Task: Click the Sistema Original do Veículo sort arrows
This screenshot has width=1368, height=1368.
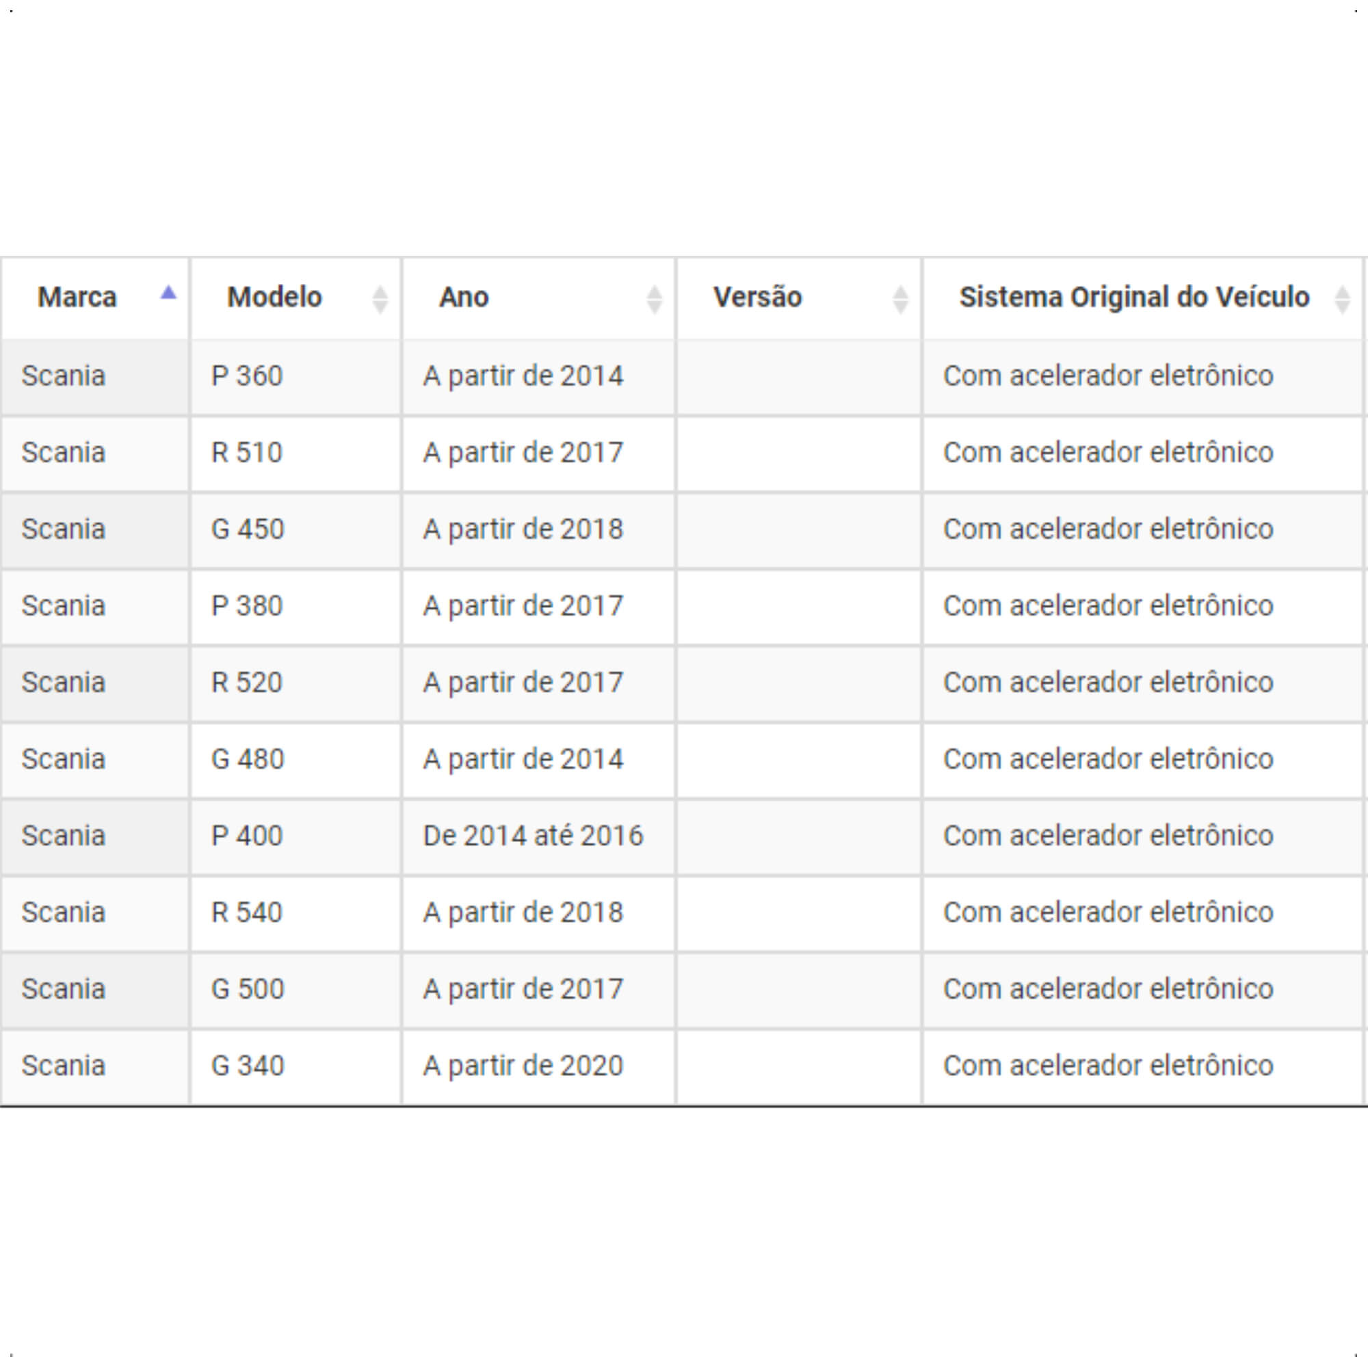Action: pyautogui.click(x=1342, y=300)
